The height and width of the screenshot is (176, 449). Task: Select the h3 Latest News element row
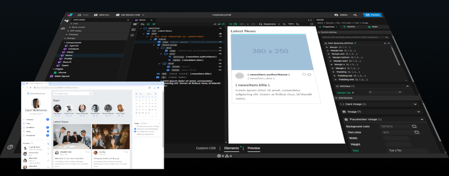(x=159, y=31)
